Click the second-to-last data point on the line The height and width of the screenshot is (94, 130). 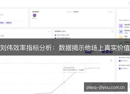[x=91, y=68]
